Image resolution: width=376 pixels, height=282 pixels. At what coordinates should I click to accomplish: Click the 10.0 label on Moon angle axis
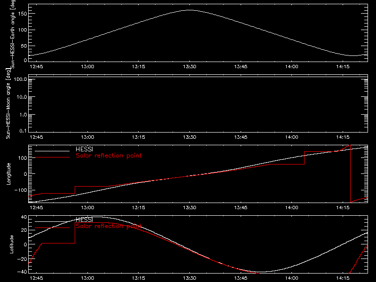[22, 97]
